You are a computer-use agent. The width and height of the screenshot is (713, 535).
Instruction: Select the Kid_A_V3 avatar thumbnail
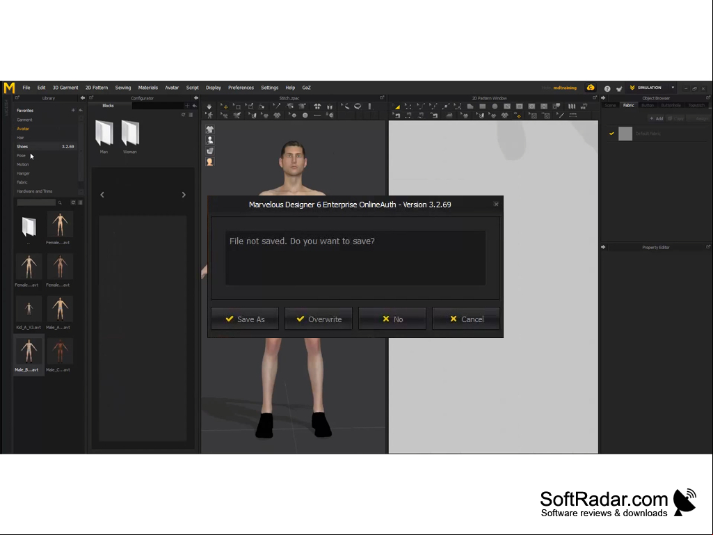(x=29, y=312)
